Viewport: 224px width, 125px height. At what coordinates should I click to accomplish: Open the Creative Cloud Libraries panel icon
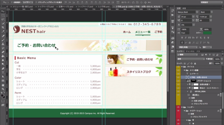(x=173, y=38)
